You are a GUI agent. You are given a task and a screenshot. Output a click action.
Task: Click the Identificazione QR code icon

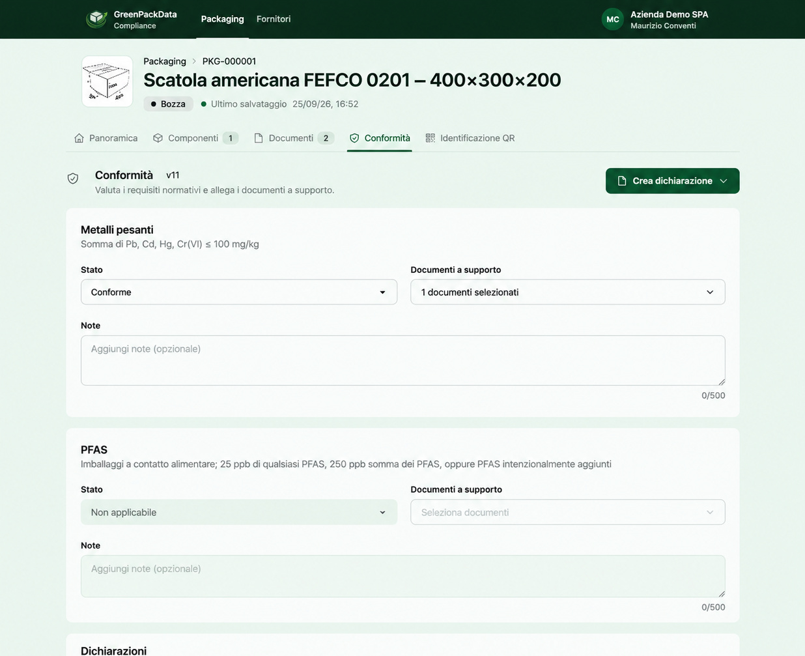tap(431, 138)
